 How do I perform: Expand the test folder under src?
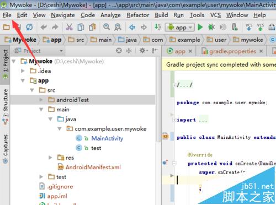(x=41, y=177)
